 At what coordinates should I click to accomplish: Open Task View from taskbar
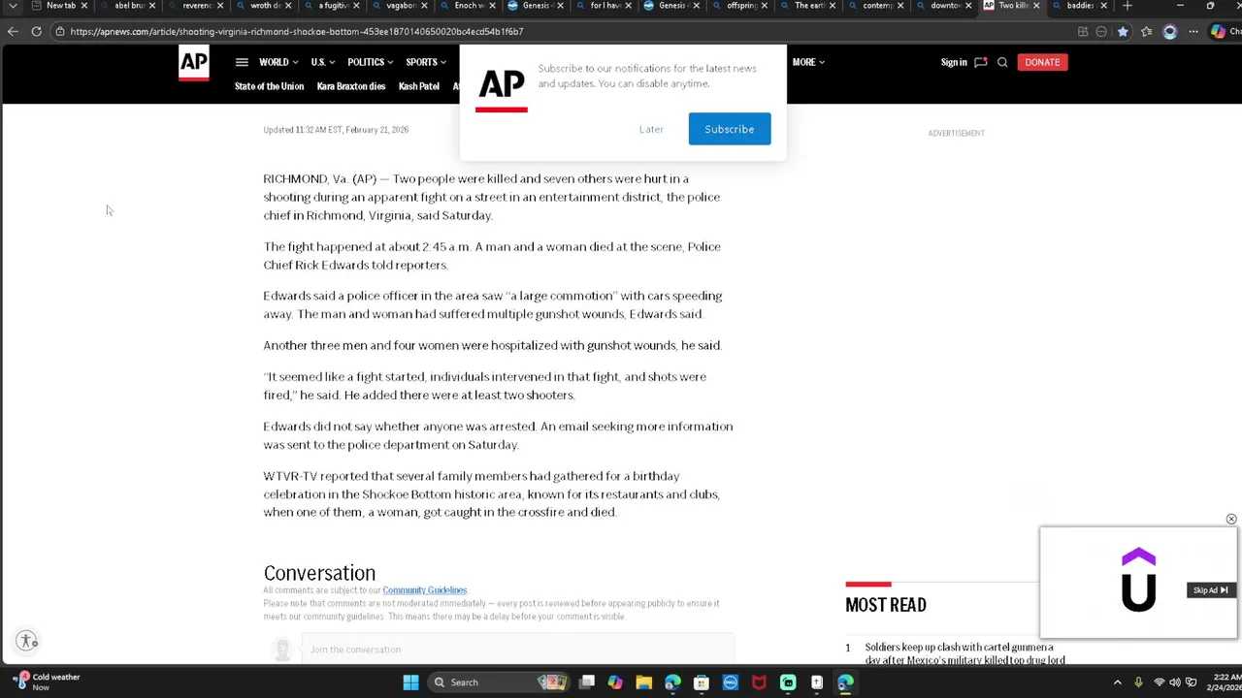coord(587,682)
